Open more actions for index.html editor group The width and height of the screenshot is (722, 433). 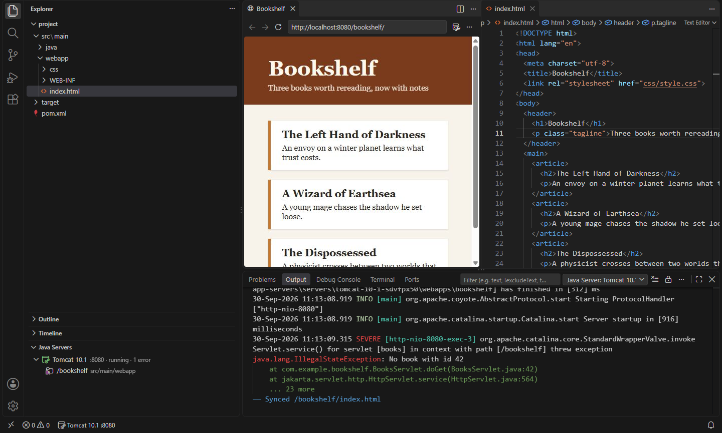click(x=712, y=9)
